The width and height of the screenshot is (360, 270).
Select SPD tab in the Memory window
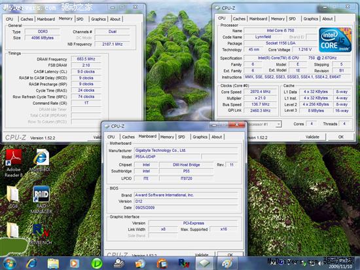pos(80,19)
